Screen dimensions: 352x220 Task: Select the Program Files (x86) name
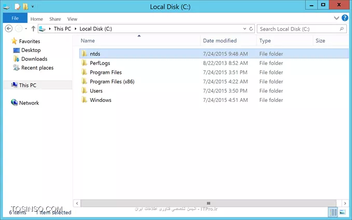[112, 82]
